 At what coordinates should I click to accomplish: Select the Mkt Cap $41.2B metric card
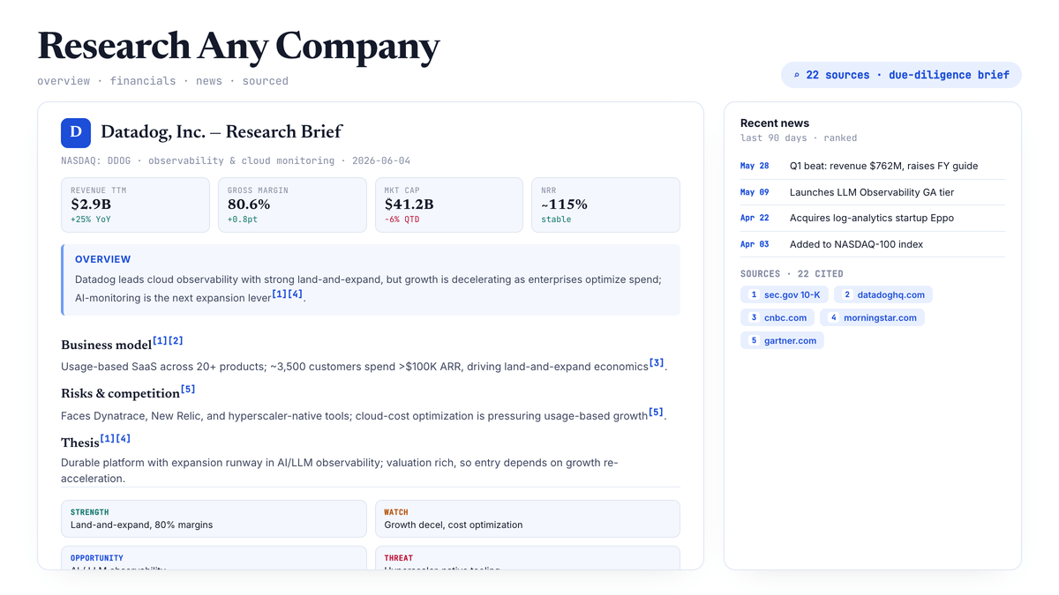pyautogui.click(x=449, y=205)
